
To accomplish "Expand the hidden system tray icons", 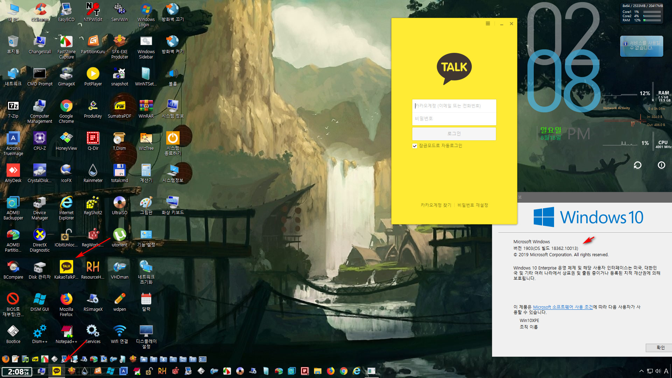I will click(x=641, y=371).
